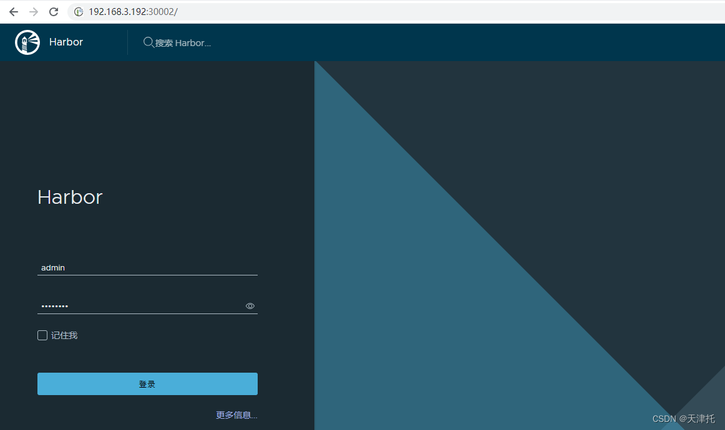
Task: Click the Harbor title in header
Action: [x=66, y=42]
